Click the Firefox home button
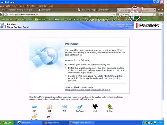Image resolution: width=167 pixels, height=125 pixels. click(x=161, y=15)
